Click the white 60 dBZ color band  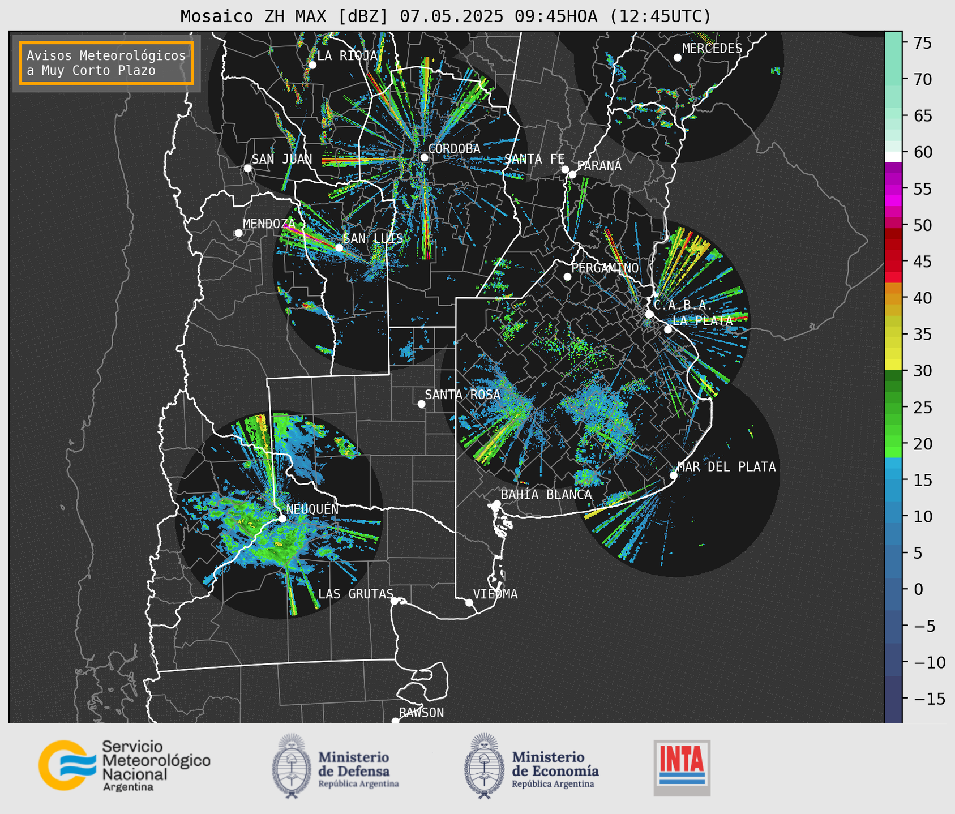click(893, 157)
